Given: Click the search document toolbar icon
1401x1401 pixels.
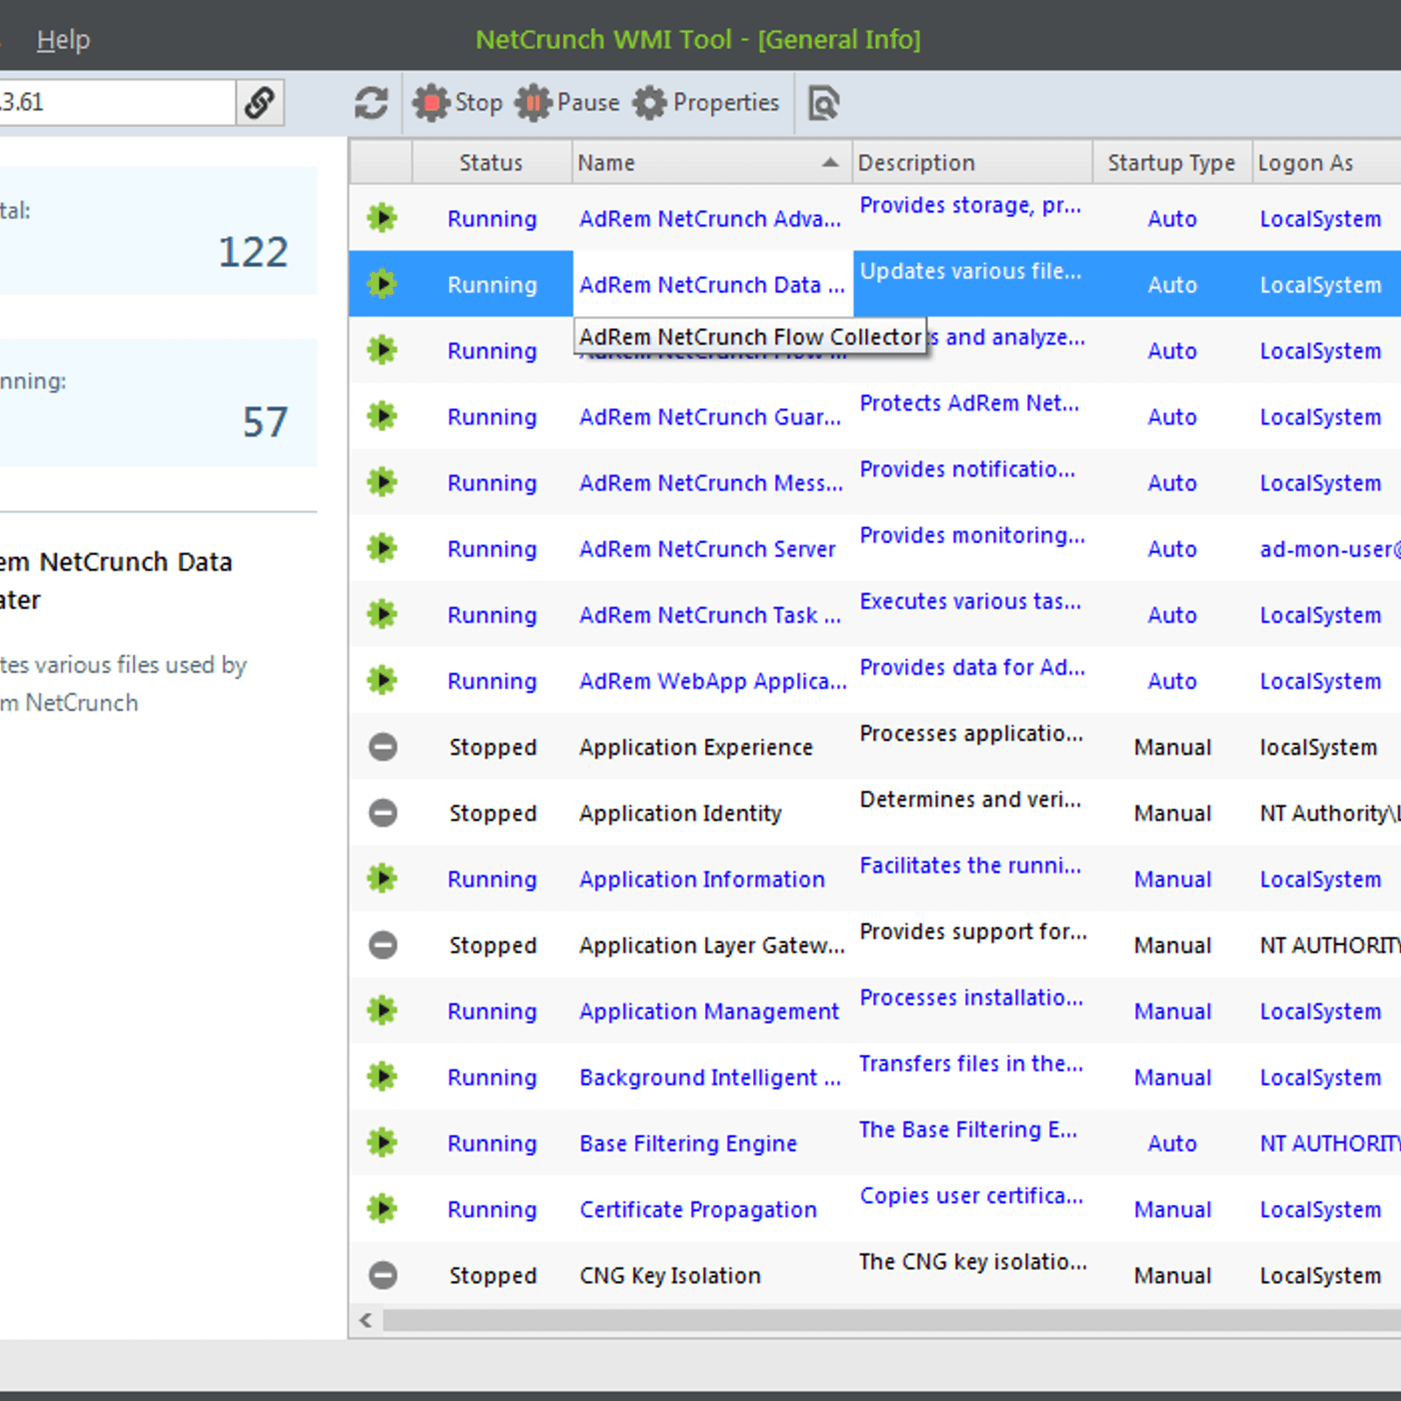Looking at the screenshot, I should point(823,102).
